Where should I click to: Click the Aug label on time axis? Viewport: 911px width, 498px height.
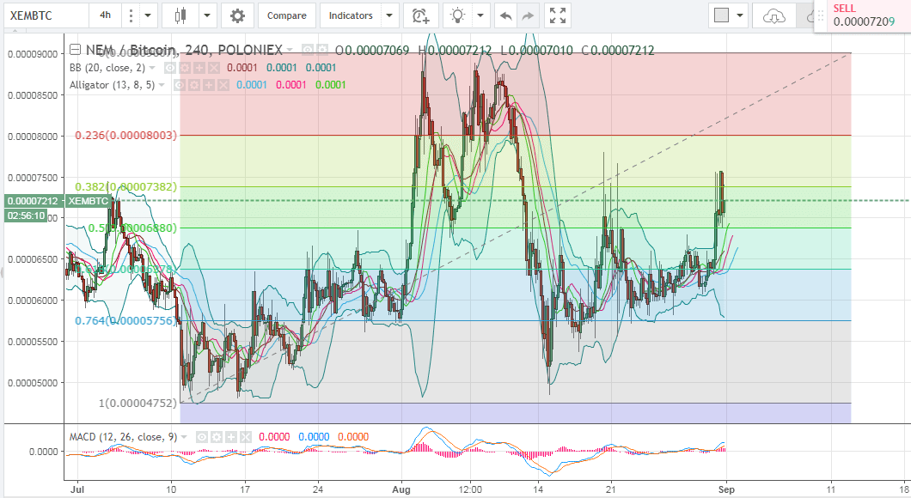[401, 489]
